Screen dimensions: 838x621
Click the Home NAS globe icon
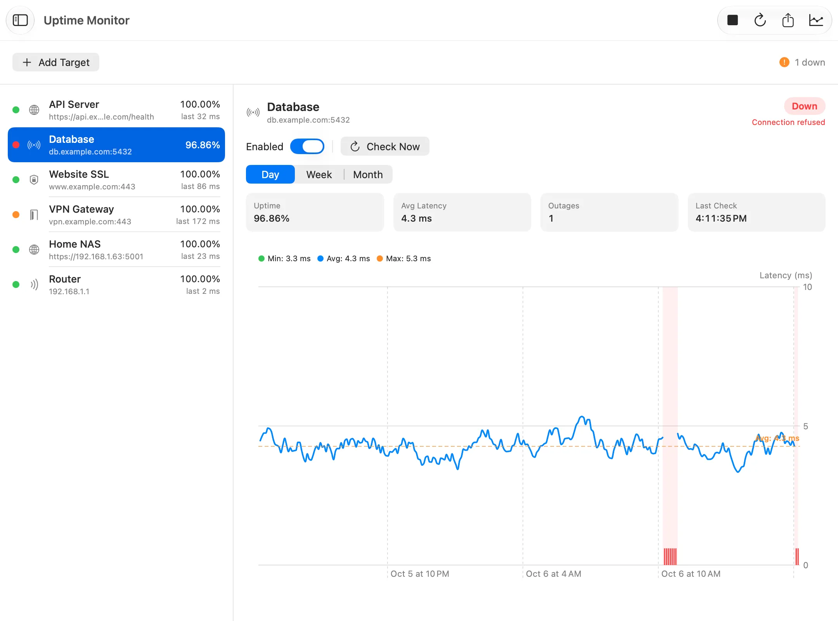pyautogui.click(x=34, y=250)
